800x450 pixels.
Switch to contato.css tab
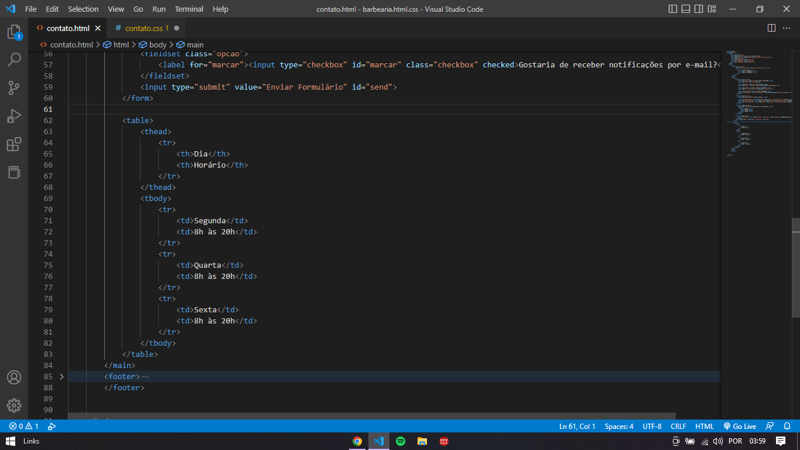point(146,28)
